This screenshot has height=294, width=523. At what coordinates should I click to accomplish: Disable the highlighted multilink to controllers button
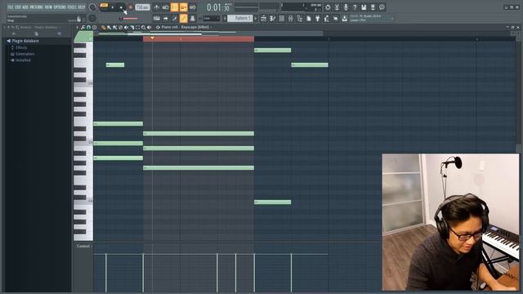pos(183,18)
